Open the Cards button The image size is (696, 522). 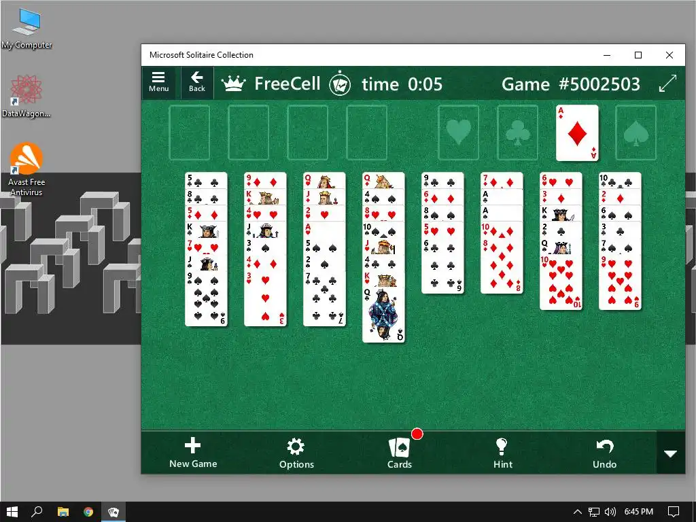click(400, 453)
